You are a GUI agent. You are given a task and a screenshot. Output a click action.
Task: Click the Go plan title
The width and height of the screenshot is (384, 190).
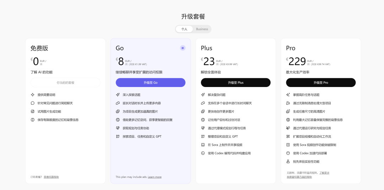point(120,48)
